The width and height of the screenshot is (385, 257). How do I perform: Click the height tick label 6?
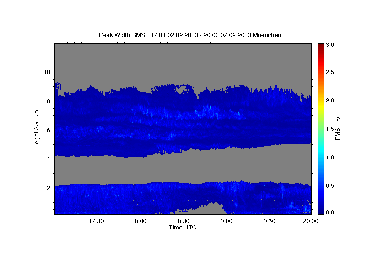49,130
